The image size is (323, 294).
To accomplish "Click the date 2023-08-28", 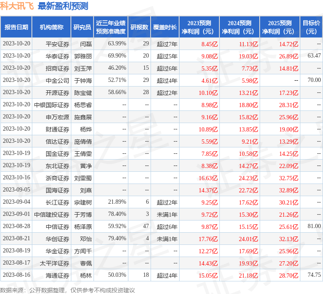I will click(16, 226).
